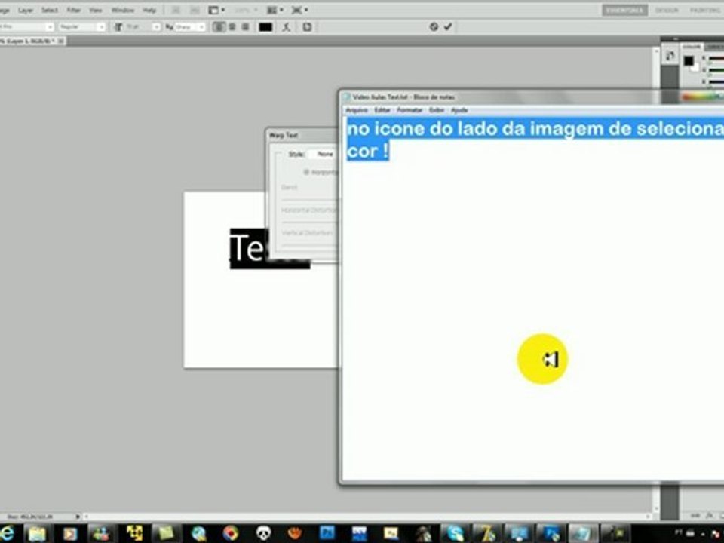
Task: Open Notepad's Exibir menu
Action: [437, 110]
